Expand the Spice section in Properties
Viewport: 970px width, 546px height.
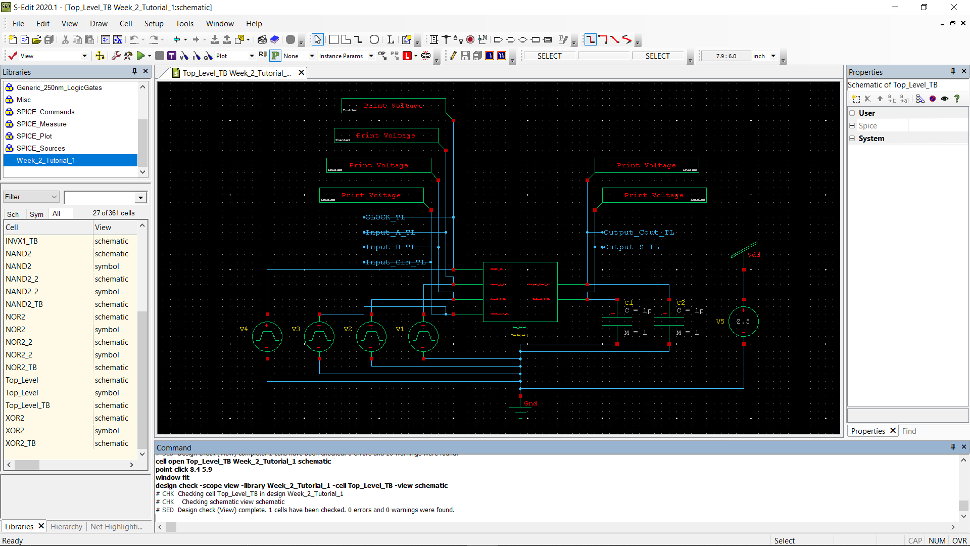852,125
